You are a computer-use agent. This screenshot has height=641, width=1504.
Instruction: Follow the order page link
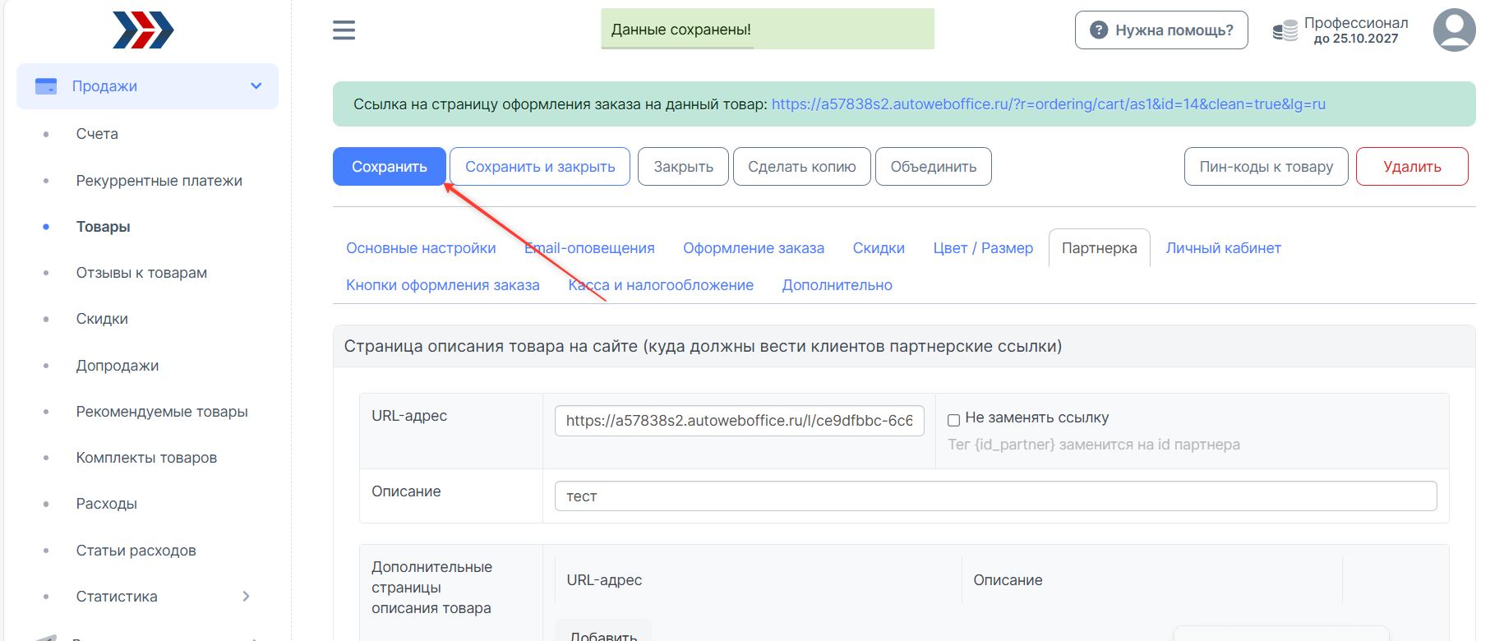1048,104
